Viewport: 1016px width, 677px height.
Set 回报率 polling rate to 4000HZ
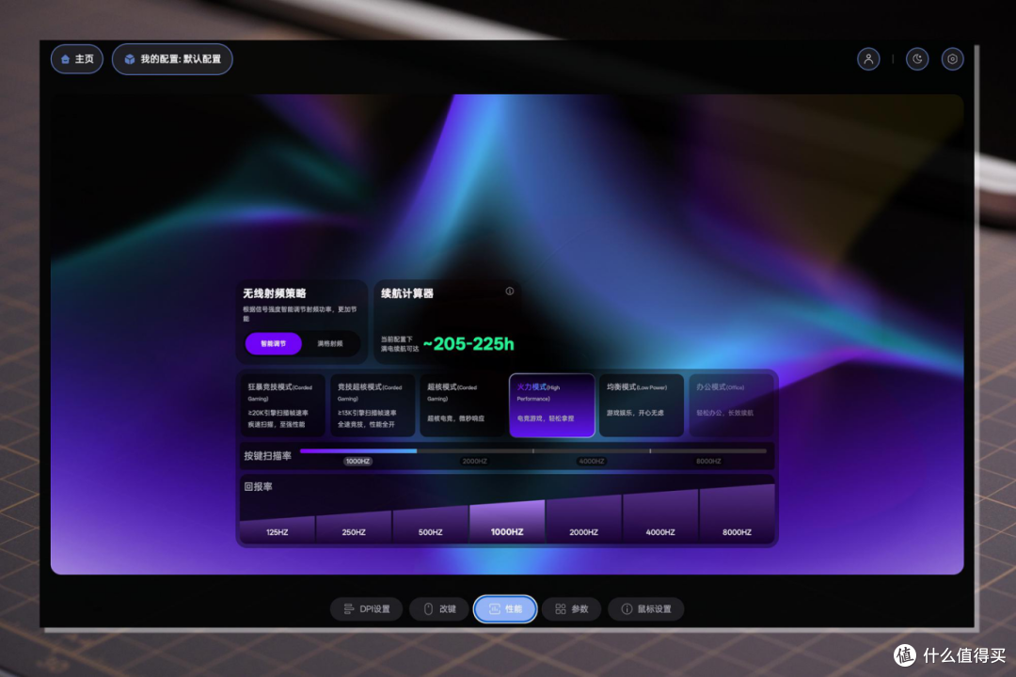(660, 515)
